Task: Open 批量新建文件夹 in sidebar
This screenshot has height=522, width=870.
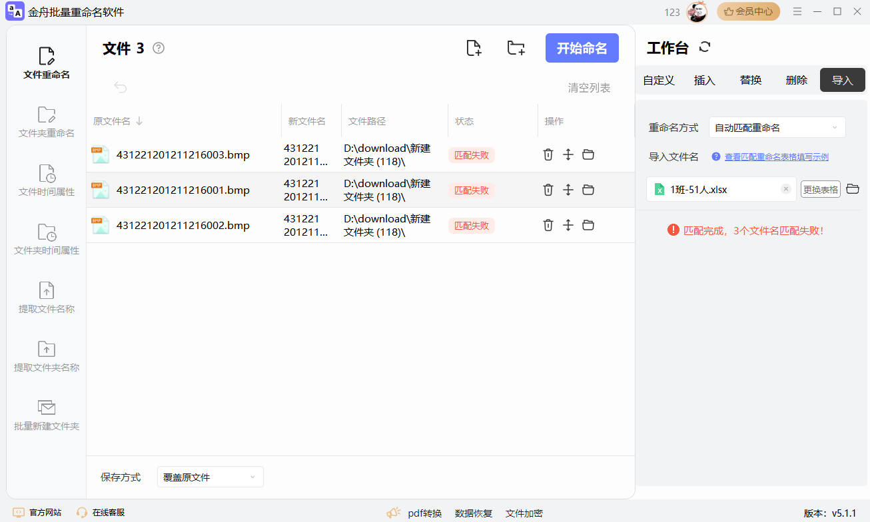Action: (47, 415)
